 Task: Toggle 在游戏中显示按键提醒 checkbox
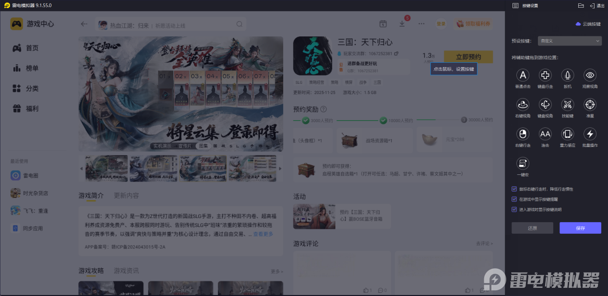(x=514, y=199)
